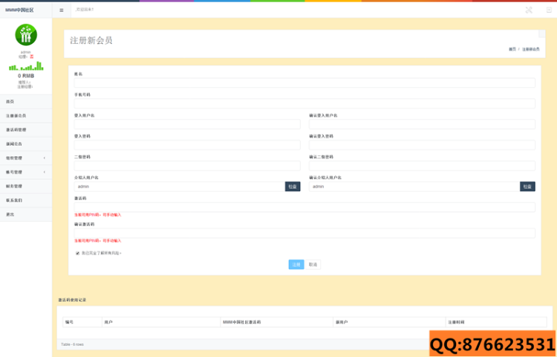Viewport: 557px width, 357px height.
Task: Focus the 确认登入用户名 input field
Action: click(x=422, y=124)
